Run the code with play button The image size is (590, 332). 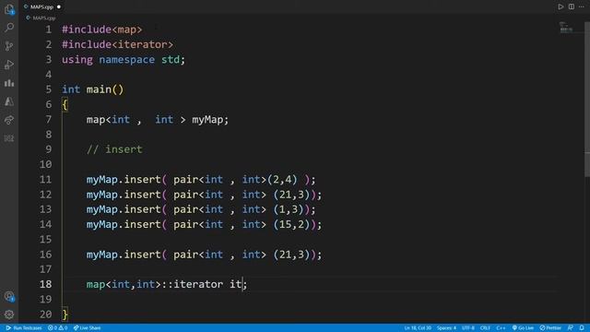point(560,6)
